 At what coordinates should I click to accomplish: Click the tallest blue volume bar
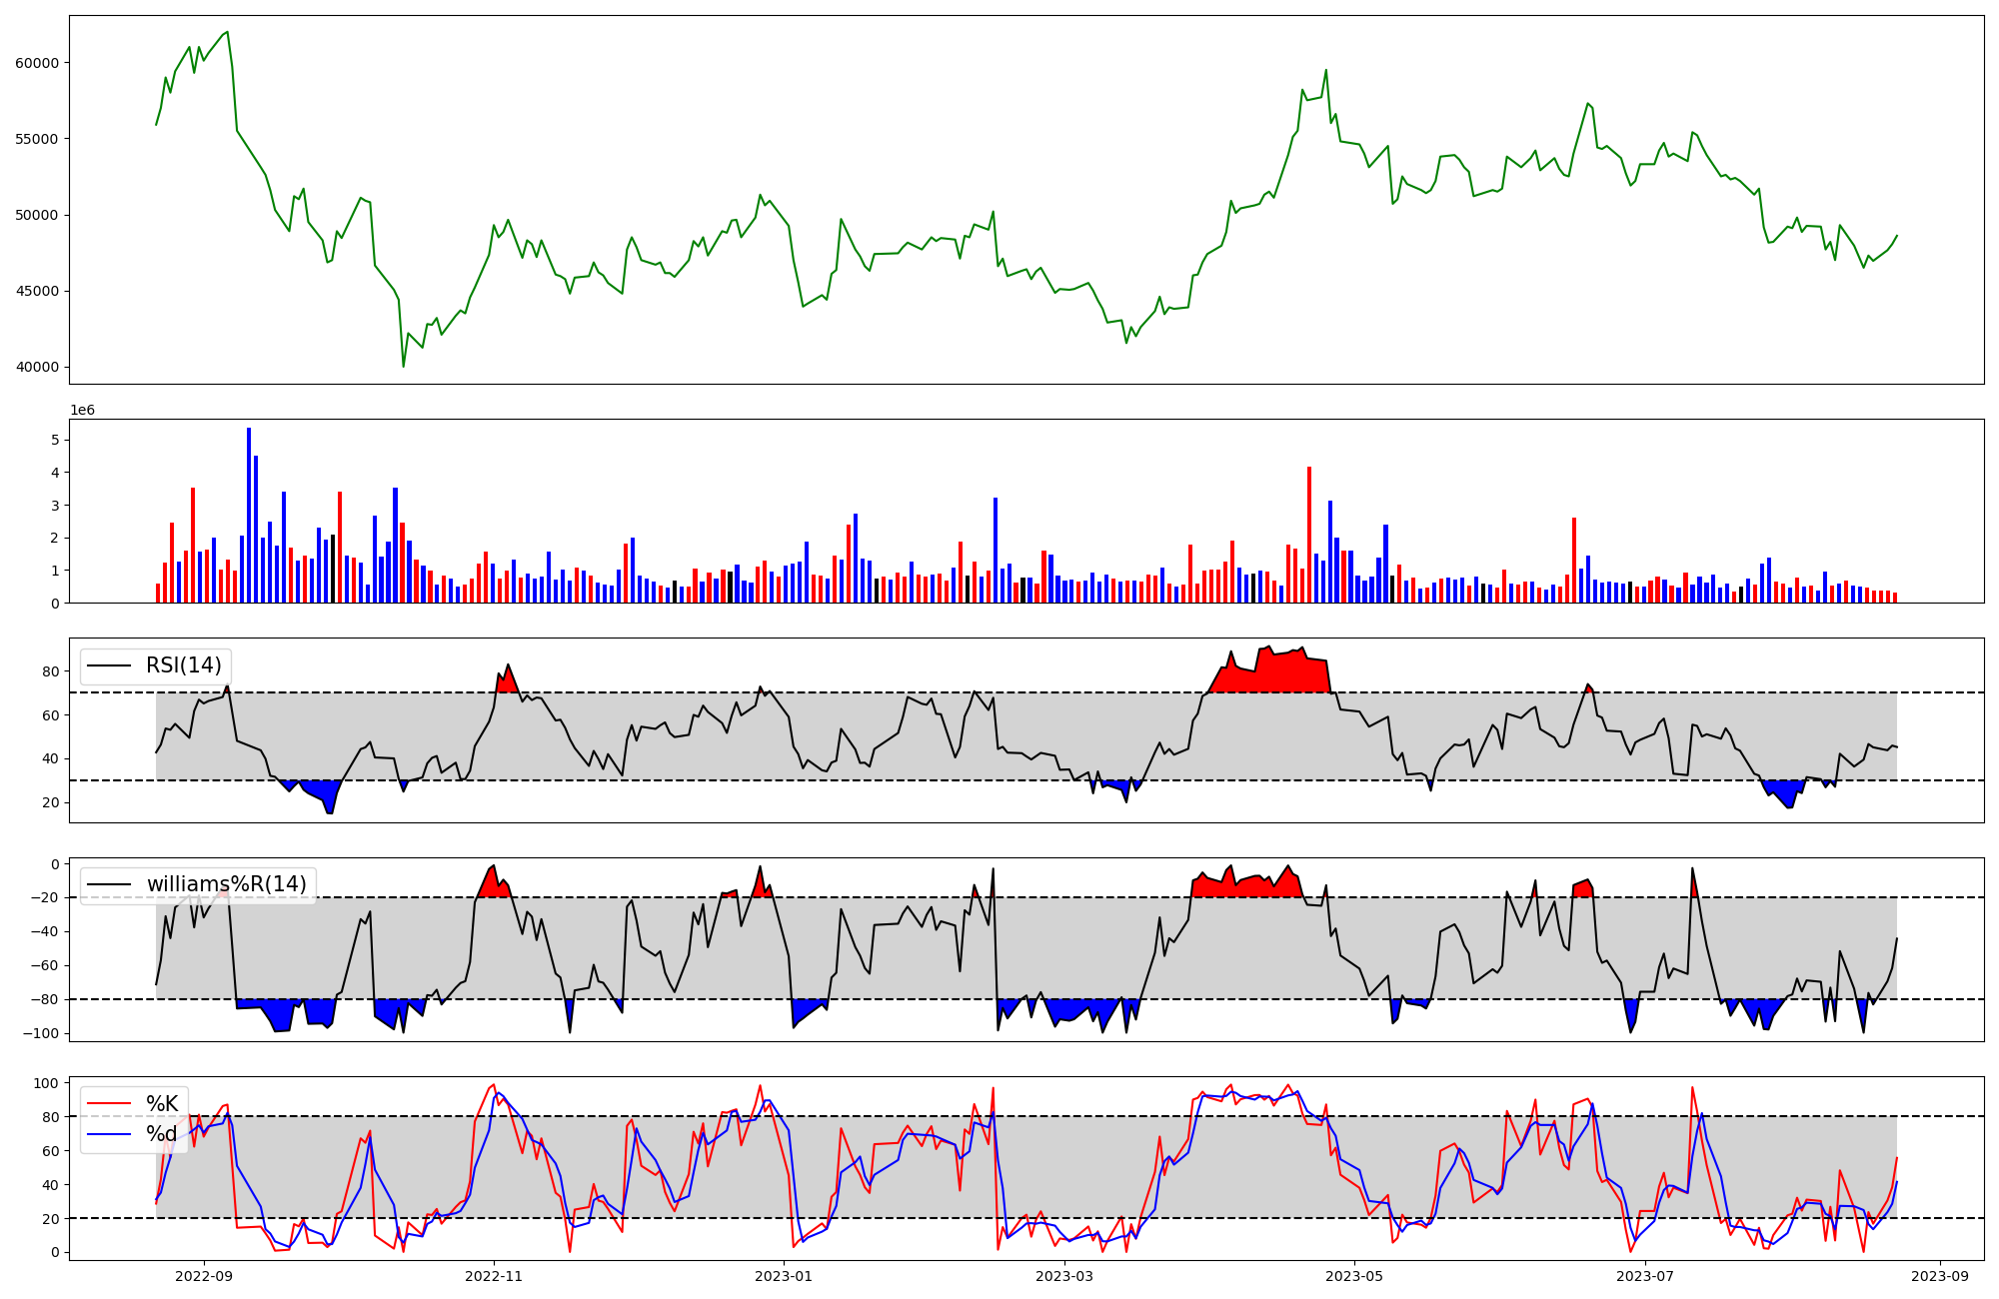pyautogui.click(x=249, y=515)
